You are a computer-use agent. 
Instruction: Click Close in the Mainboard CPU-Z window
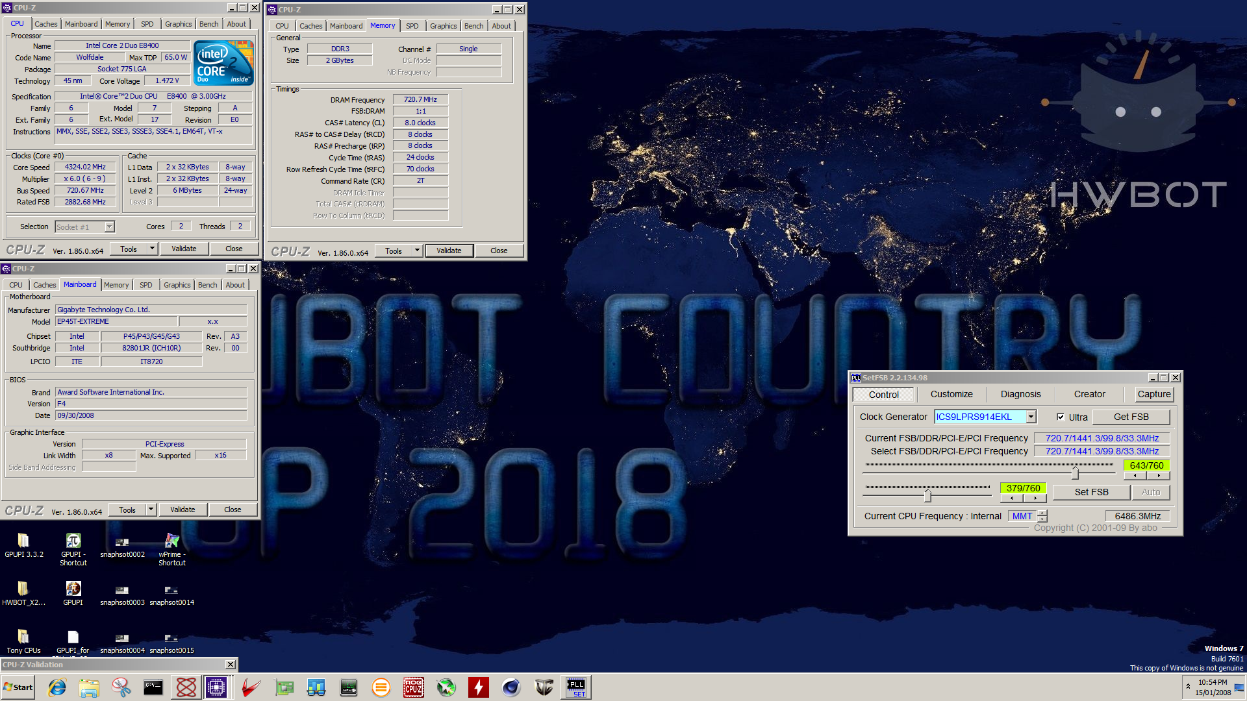(233, 510)
